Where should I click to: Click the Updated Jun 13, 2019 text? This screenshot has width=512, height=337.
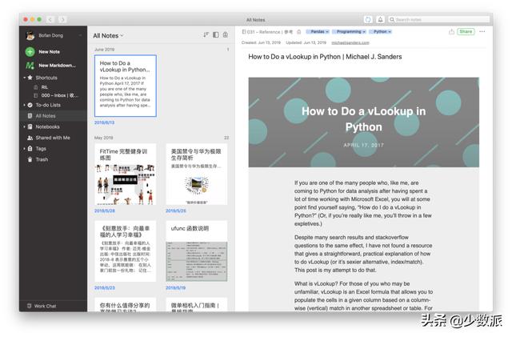tap(306, 42)
